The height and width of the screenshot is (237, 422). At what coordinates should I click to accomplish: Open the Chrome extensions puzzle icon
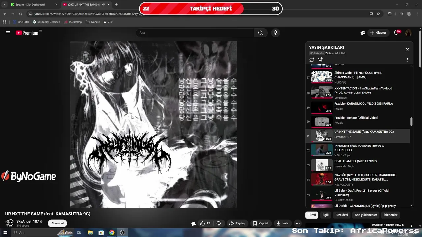pyautogui.click(x=390, y=14)
